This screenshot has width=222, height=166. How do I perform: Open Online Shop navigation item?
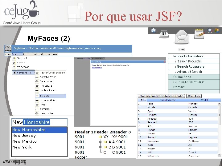(194, 77)
